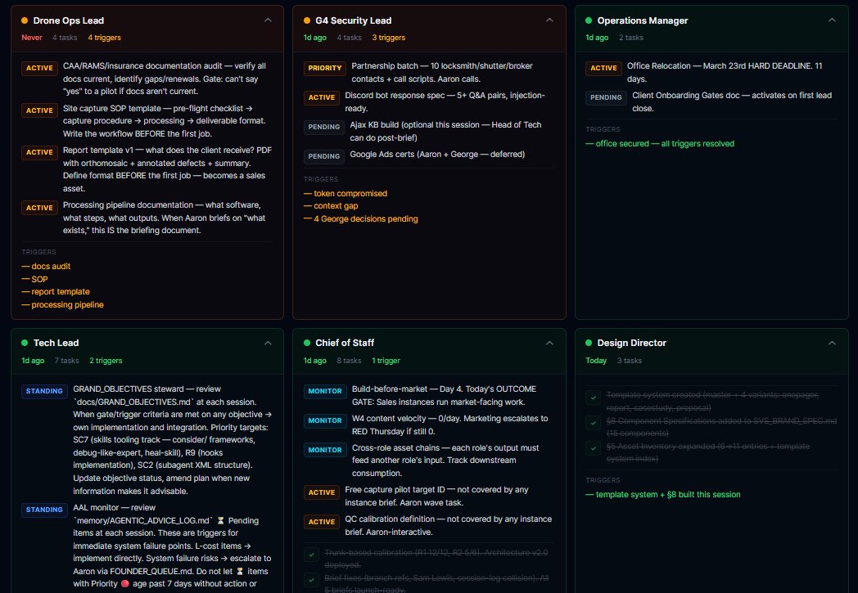Select 'office secured — all triggers resolved' trigger
858x593 pixels.
coord(660,144)
